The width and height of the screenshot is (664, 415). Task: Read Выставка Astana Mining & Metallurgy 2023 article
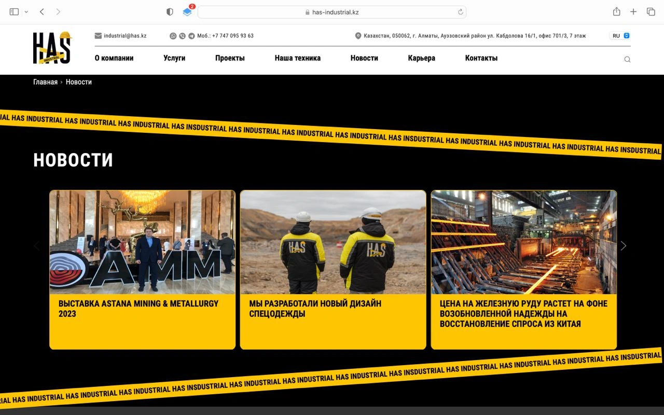pyautogui.click(x=139, y=309)
